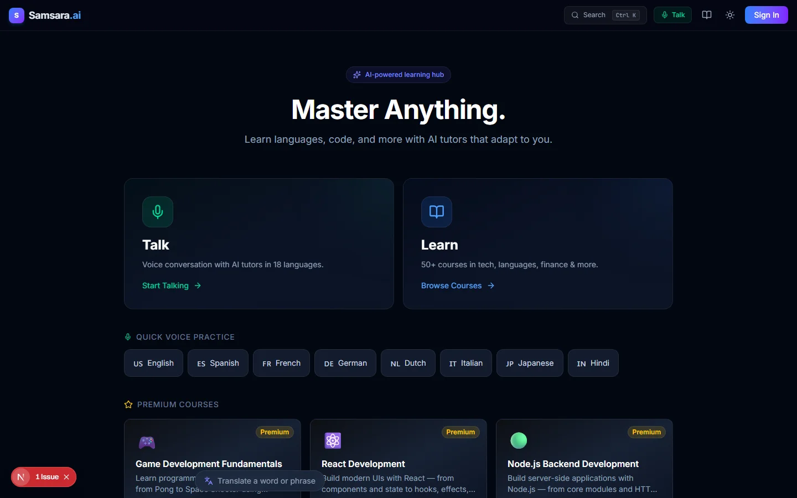This screenshot has height=498, width=797.
Task: Click the Talk button in top bar
Action: 672,15
